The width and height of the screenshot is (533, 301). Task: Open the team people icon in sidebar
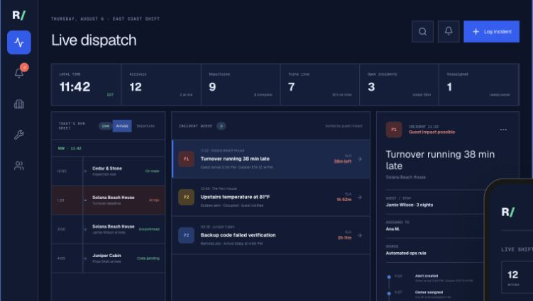click(x=19, y=166)
